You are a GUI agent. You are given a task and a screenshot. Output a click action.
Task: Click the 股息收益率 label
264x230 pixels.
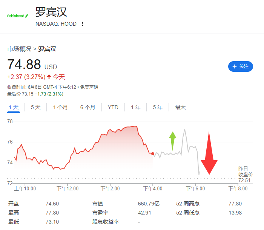[x=105, y=222]
